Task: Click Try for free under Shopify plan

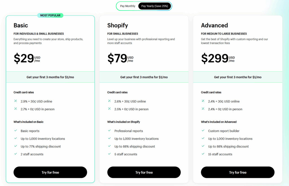Action: click(144, 172)
